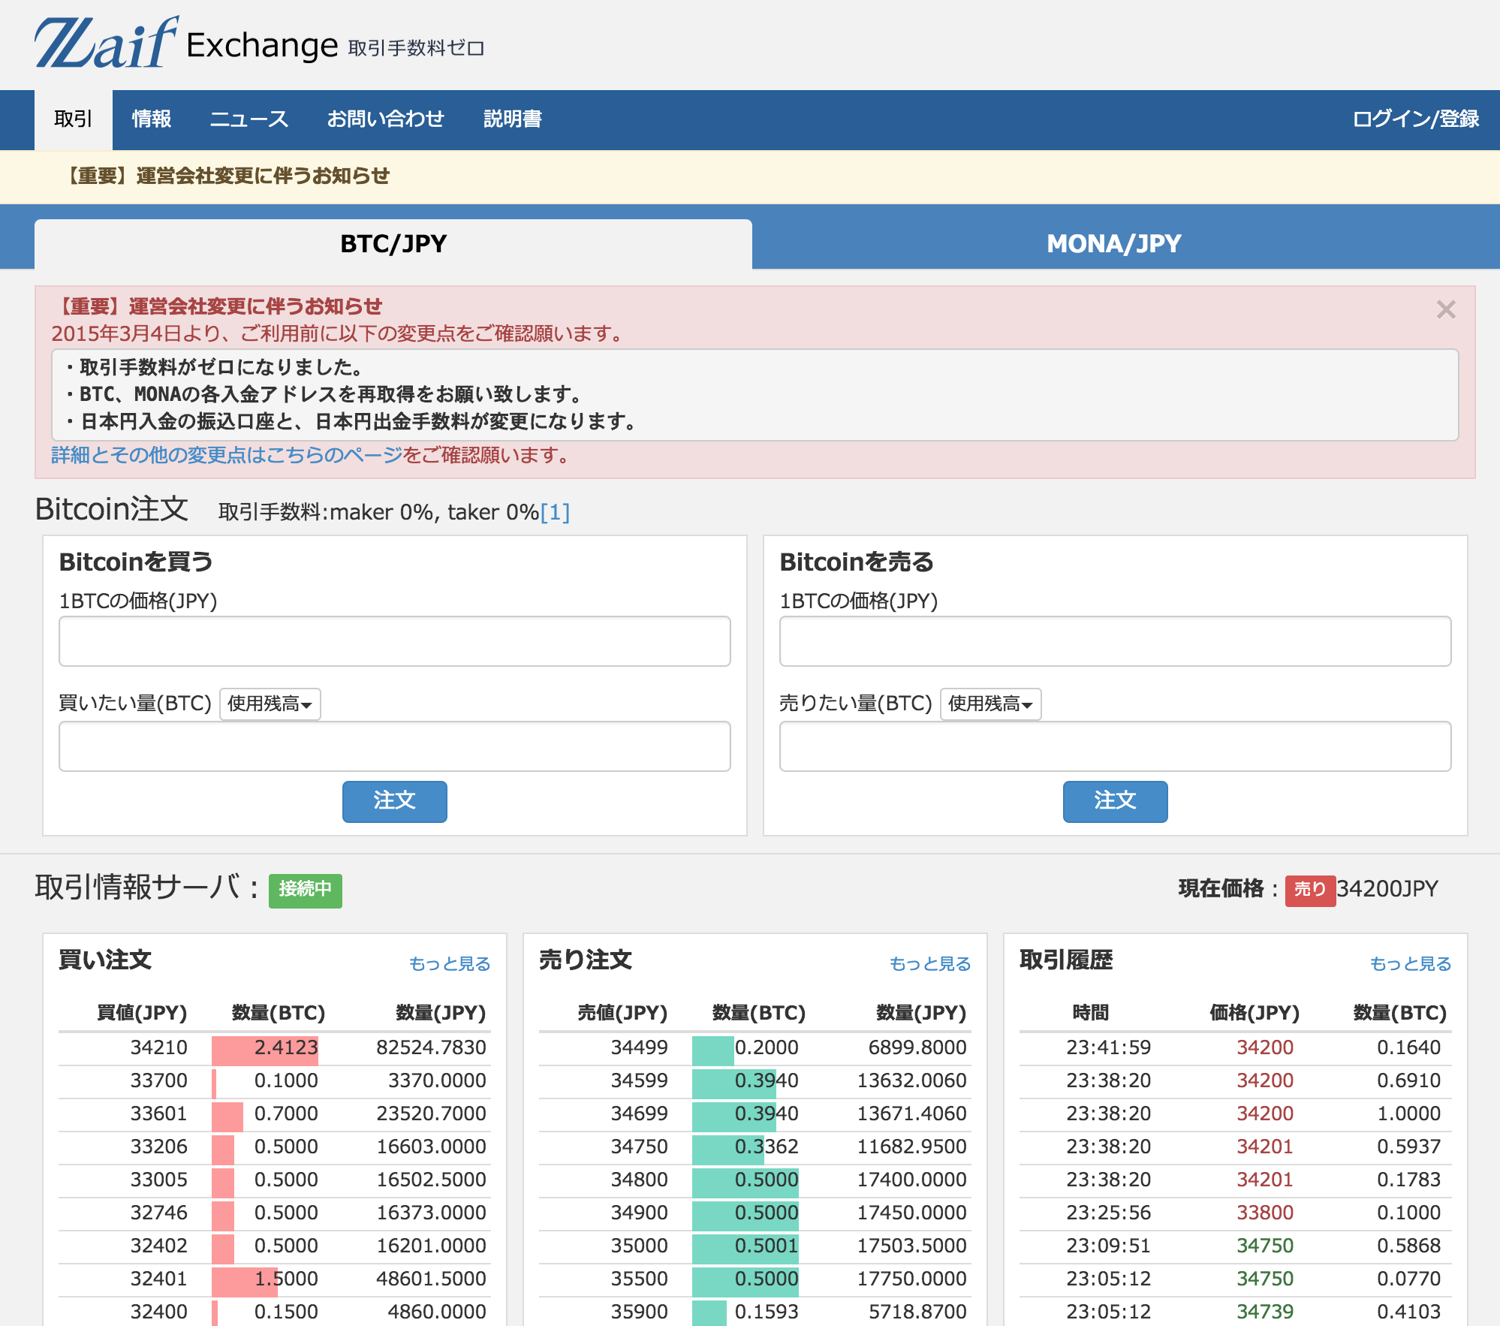Click trade history price 34739
Viewport: 1500px width, 1326px height.
1265,1312
